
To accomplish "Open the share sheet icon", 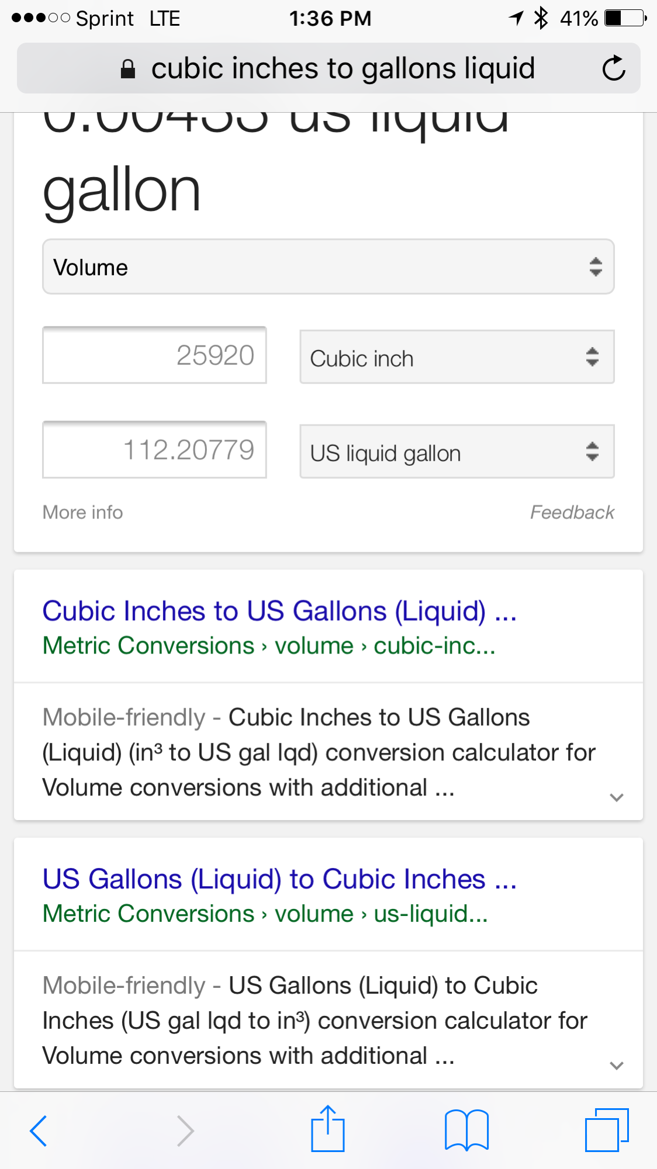I will pos(328,1129).
